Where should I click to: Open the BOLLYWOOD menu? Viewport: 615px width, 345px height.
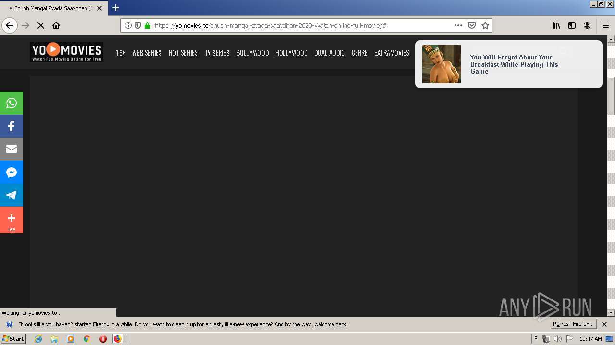point(252,53)
